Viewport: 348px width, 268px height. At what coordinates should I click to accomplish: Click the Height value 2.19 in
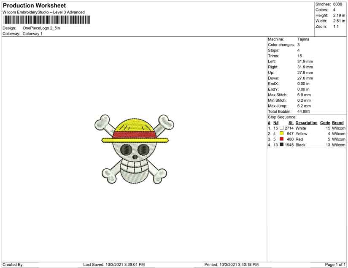pyautogui.click(x=339, y=15)
